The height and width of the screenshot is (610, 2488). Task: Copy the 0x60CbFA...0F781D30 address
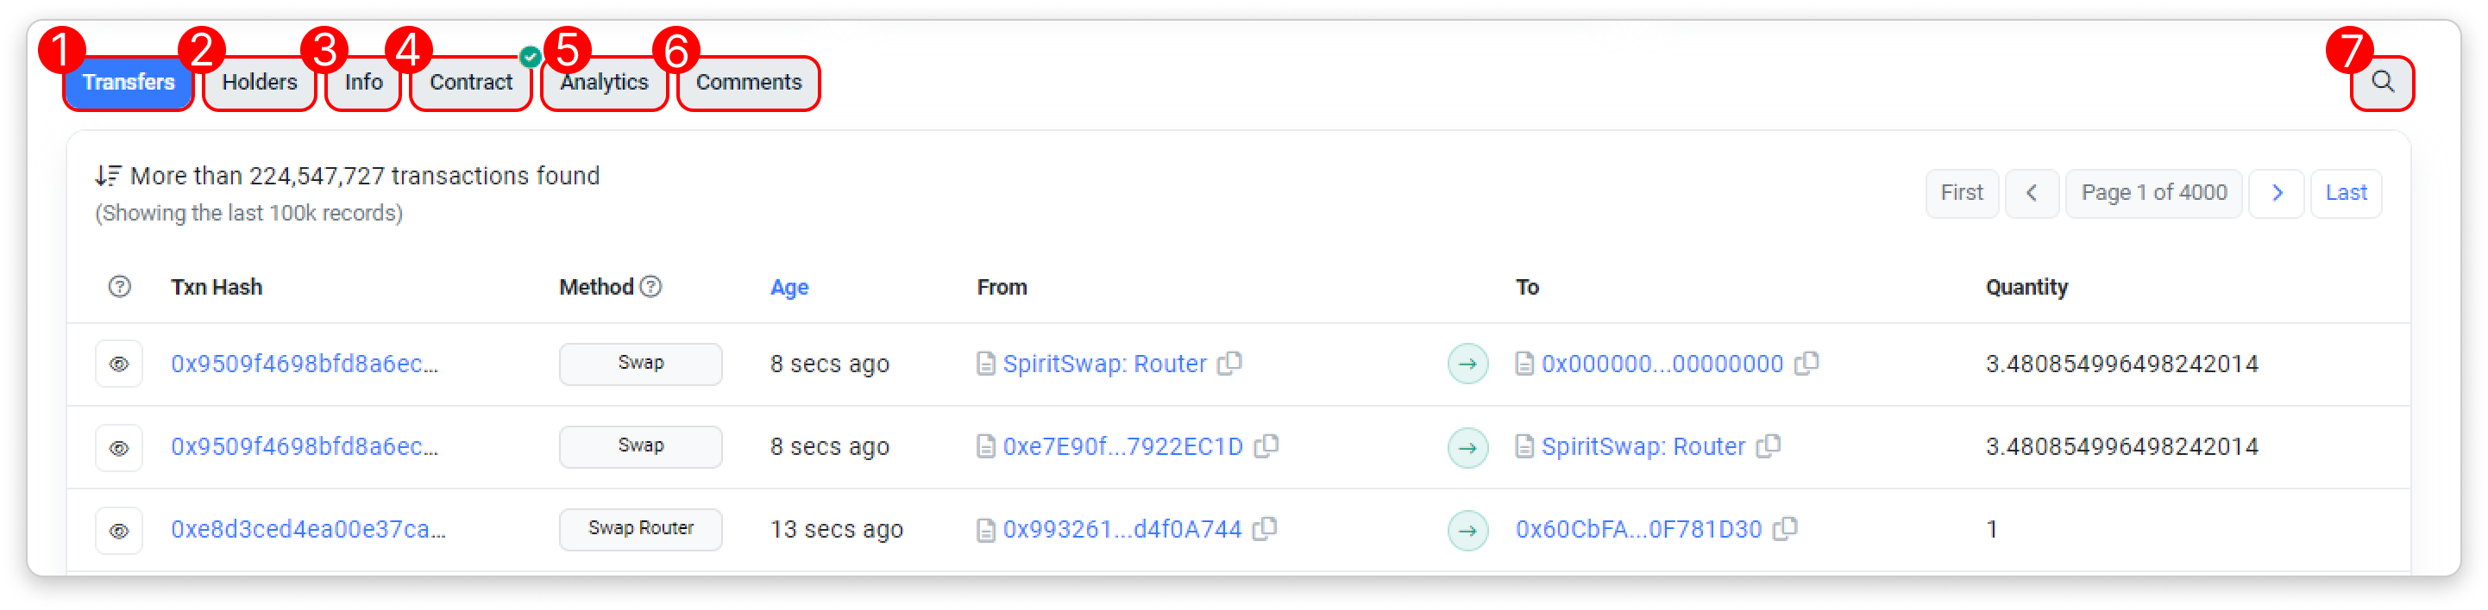pos(1785,529)
